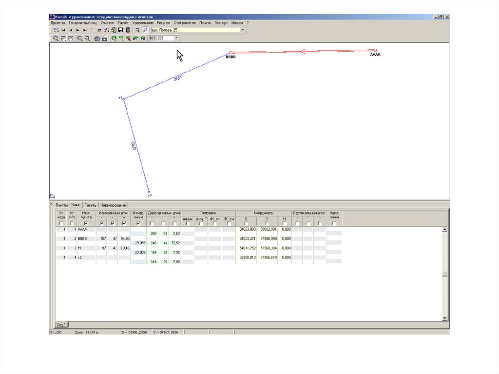The height and width of the screenshot is (374, 499).
Task: Enable the X coordinate column checkbox
Action: tap(246, 223)
